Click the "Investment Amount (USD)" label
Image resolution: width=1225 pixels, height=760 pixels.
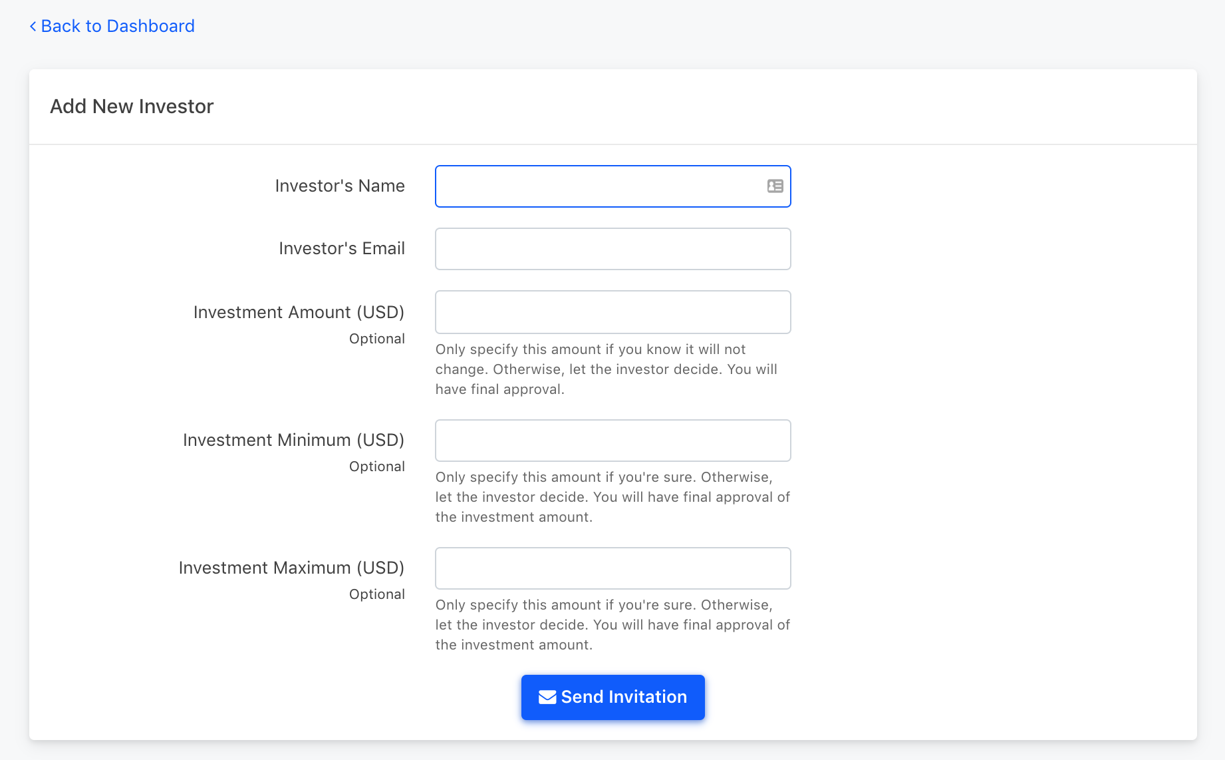[299, 312]
